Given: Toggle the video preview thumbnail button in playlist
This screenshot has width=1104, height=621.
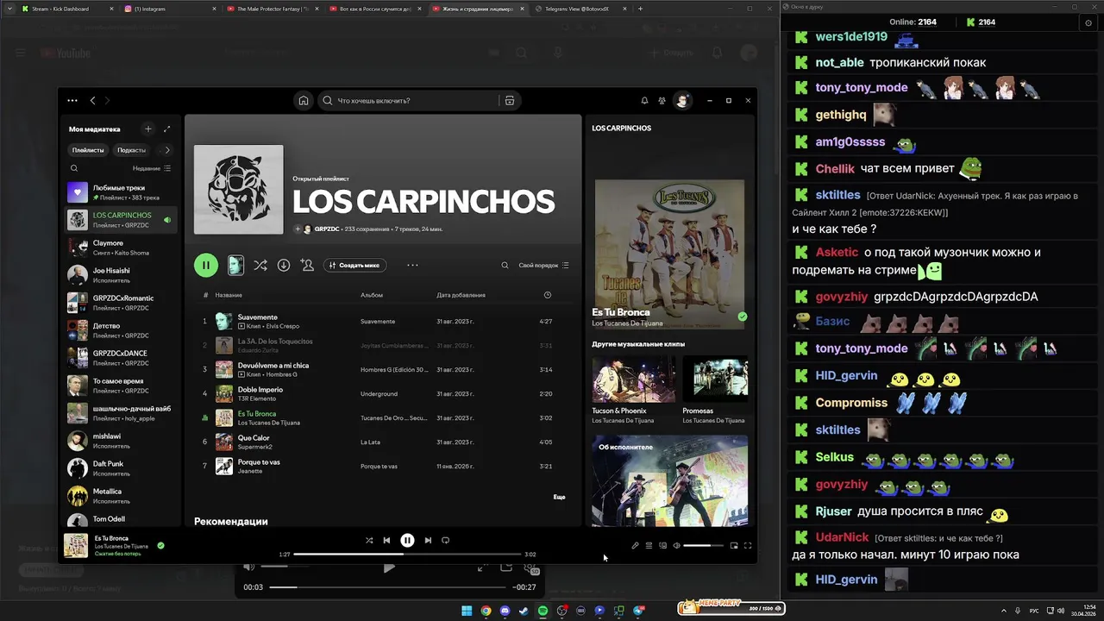Looking at the screenshot, I should (x=235, y=265).
